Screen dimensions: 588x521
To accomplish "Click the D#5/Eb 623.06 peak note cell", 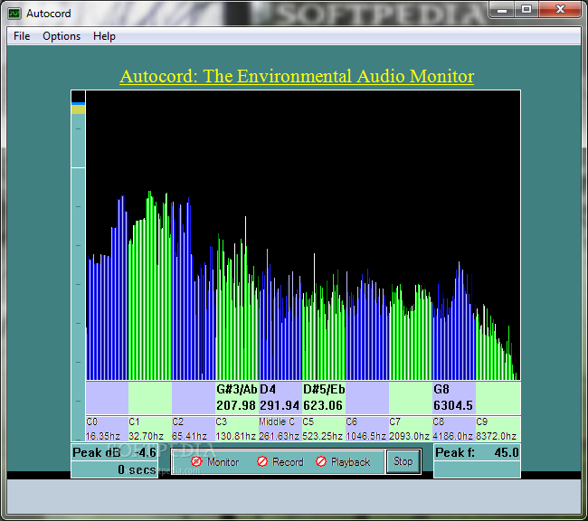I will [324, 398].
